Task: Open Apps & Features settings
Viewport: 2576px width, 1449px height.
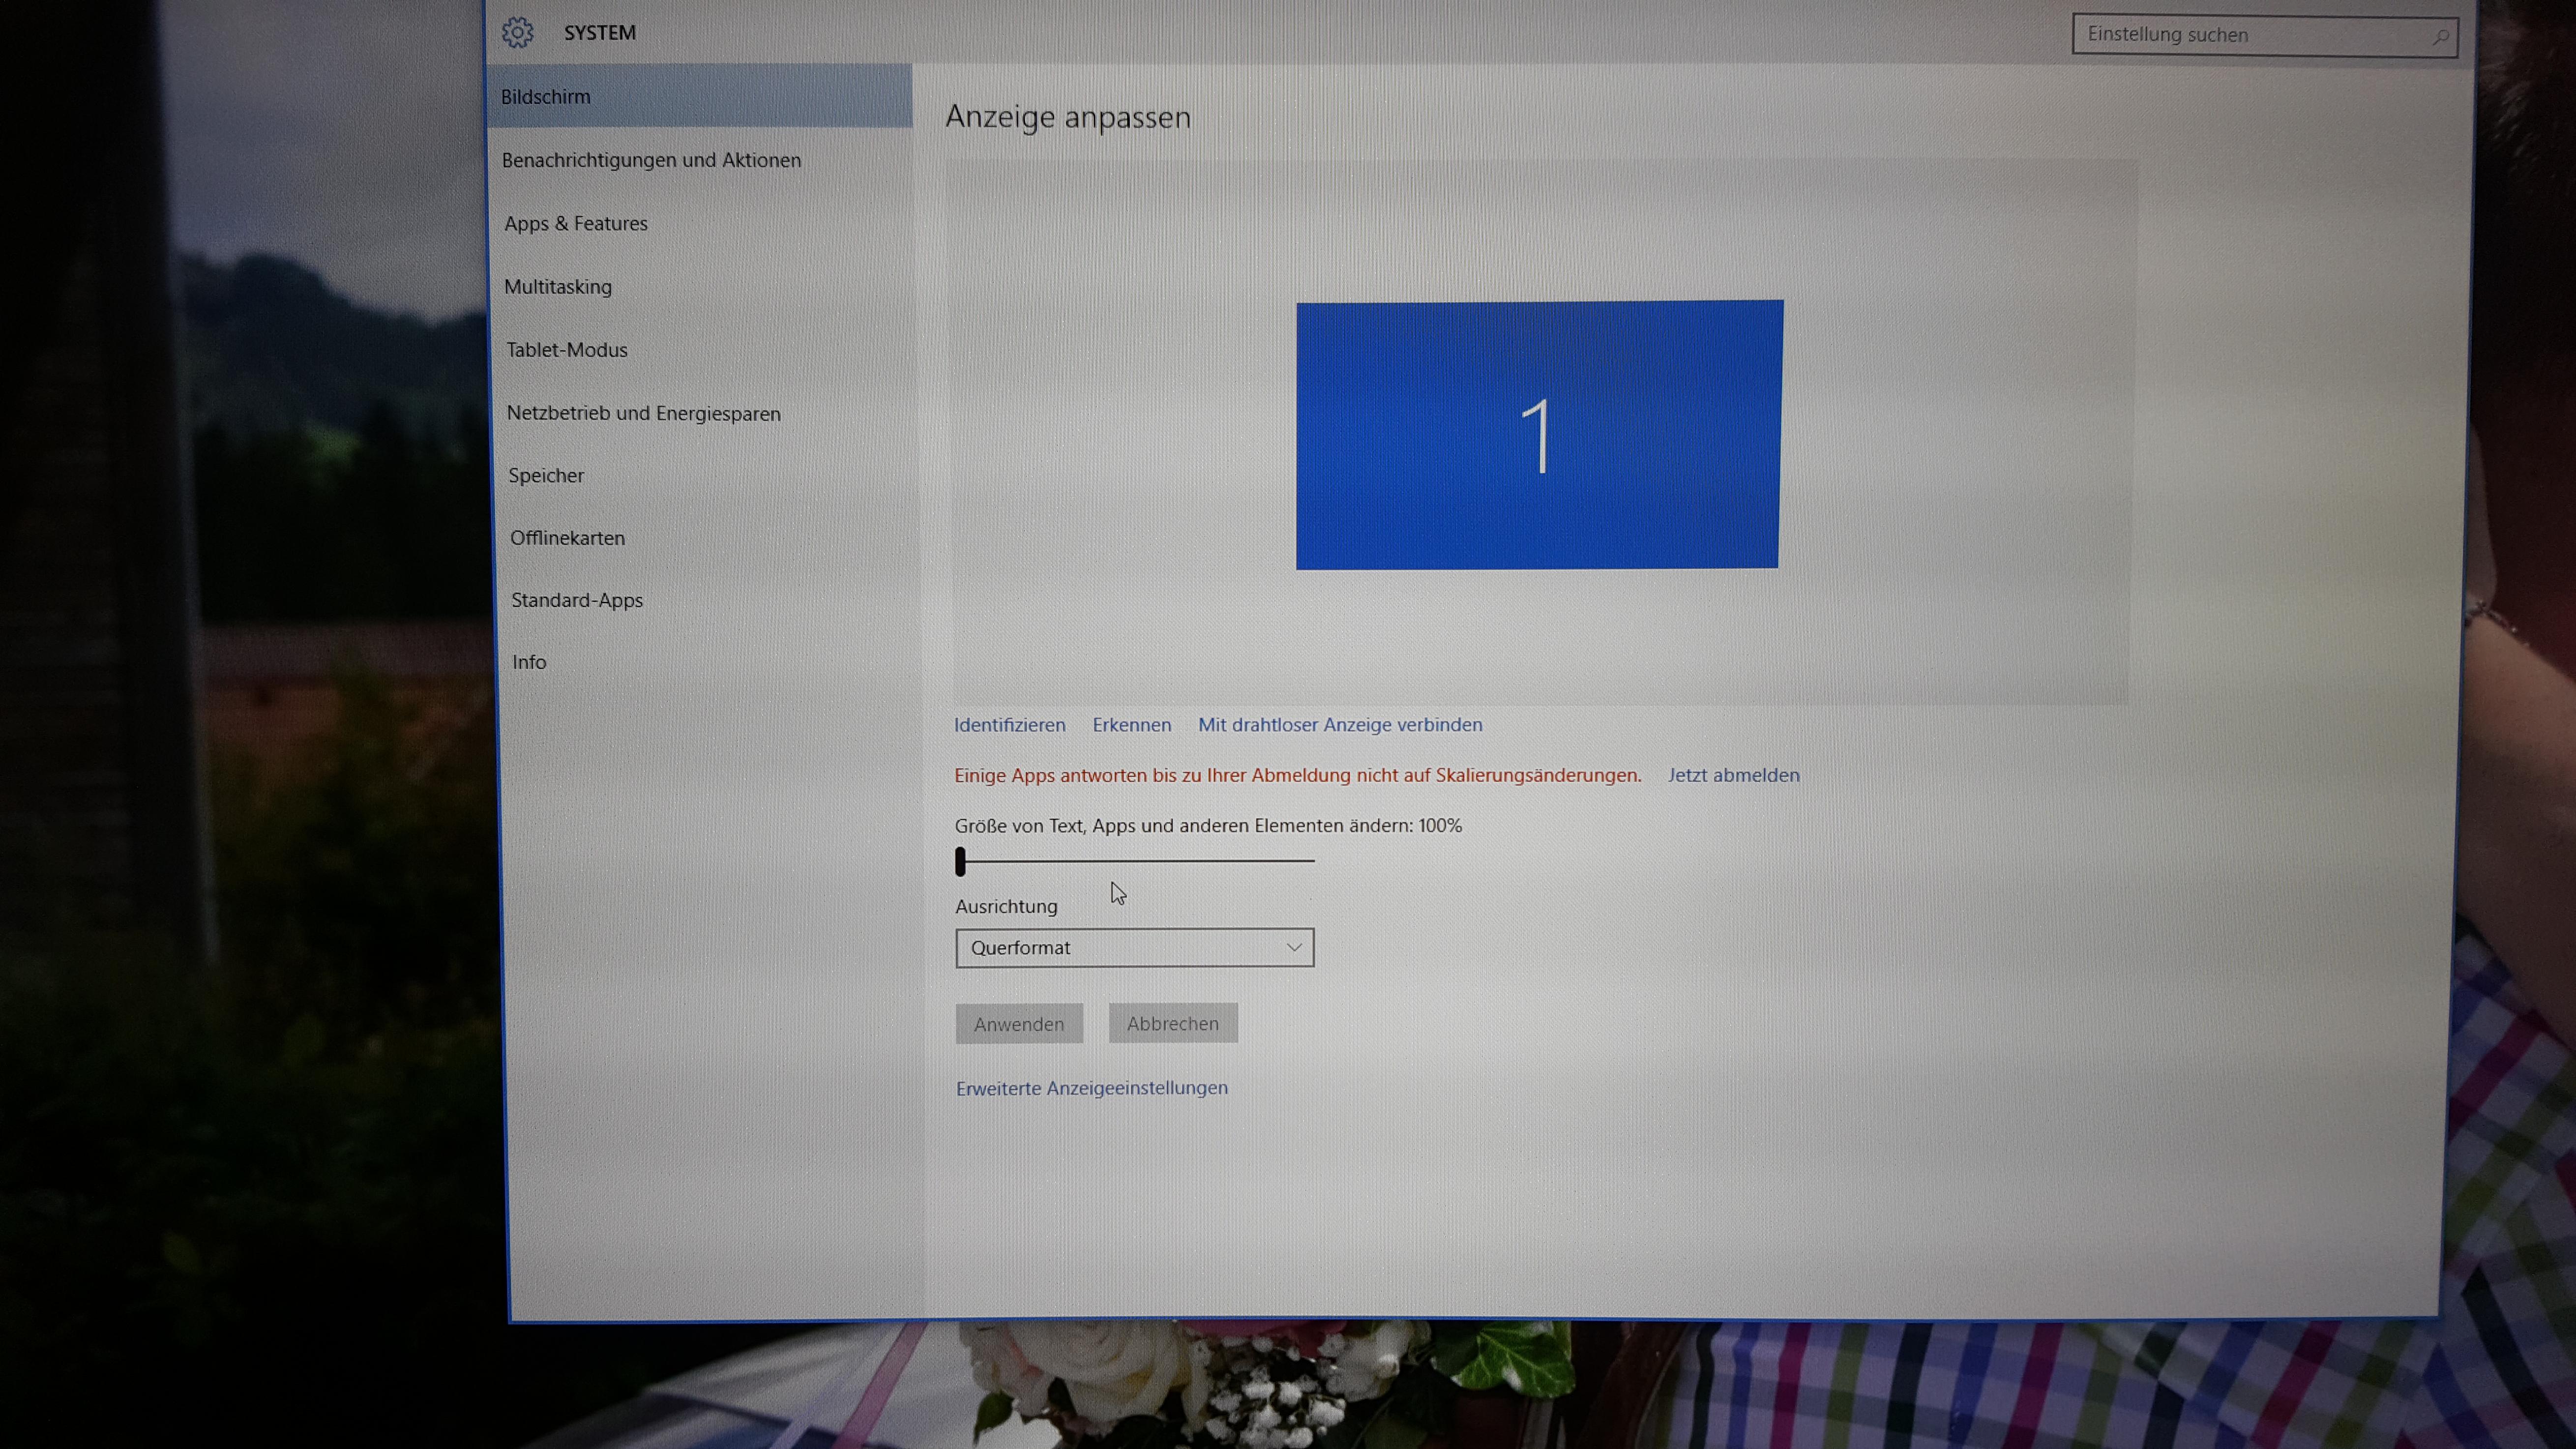Action: click(576, 223)
